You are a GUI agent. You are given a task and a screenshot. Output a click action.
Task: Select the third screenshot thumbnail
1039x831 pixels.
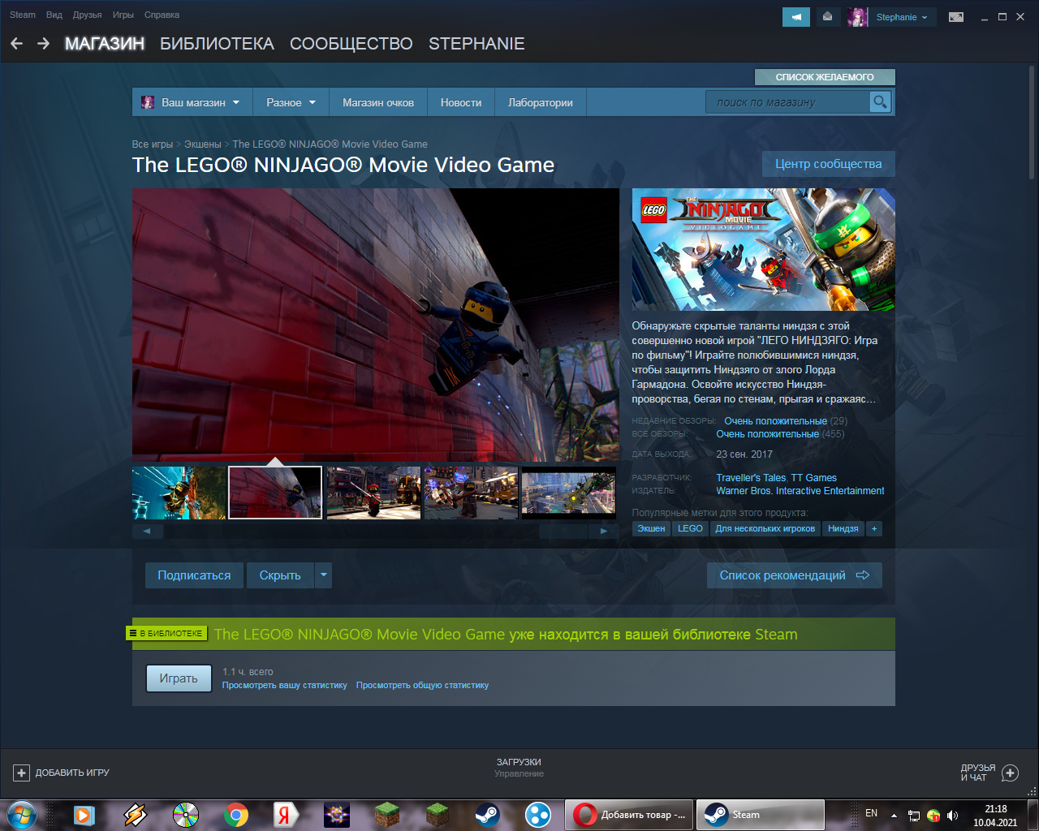coord(373,493)
